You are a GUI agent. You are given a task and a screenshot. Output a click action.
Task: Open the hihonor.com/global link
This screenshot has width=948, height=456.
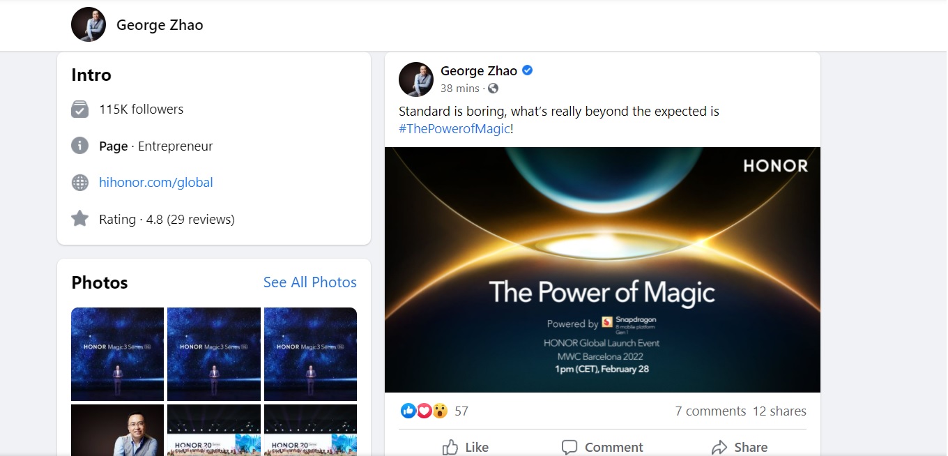(x=155, y=183)
